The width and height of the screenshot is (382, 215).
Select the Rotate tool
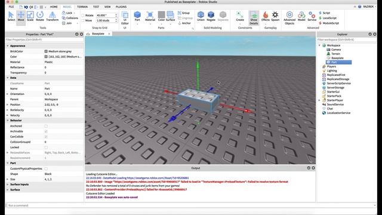[x=40, y=16]
